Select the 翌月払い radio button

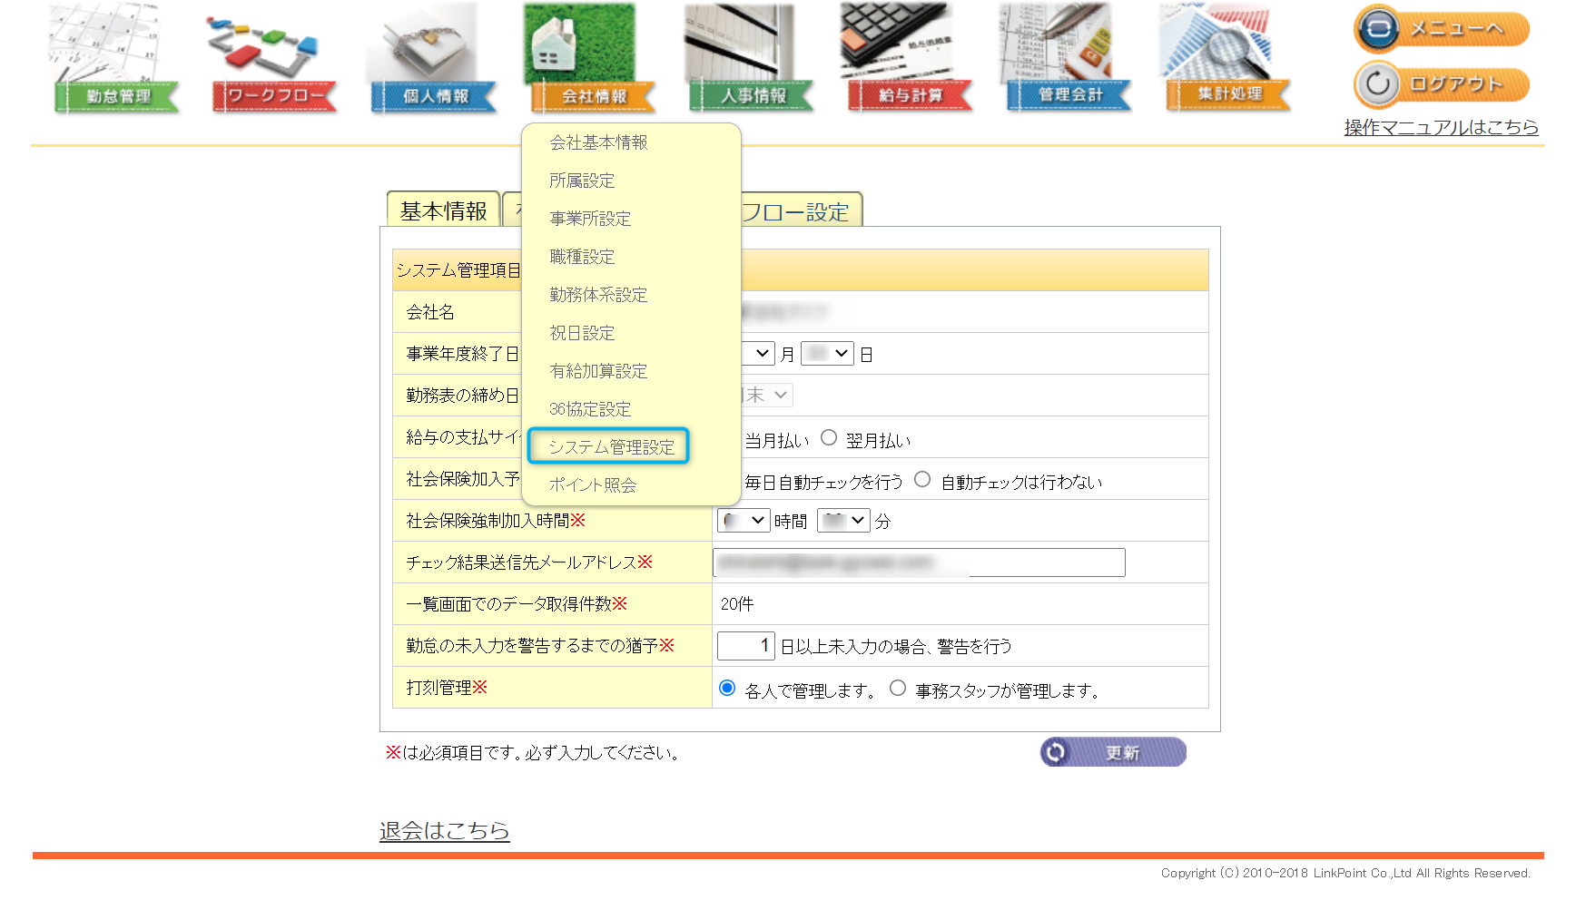(829, 438)
